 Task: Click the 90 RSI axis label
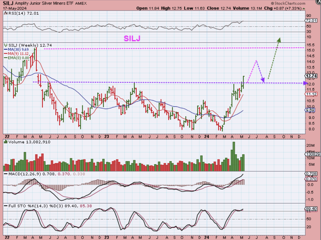(x=308, y=16)
